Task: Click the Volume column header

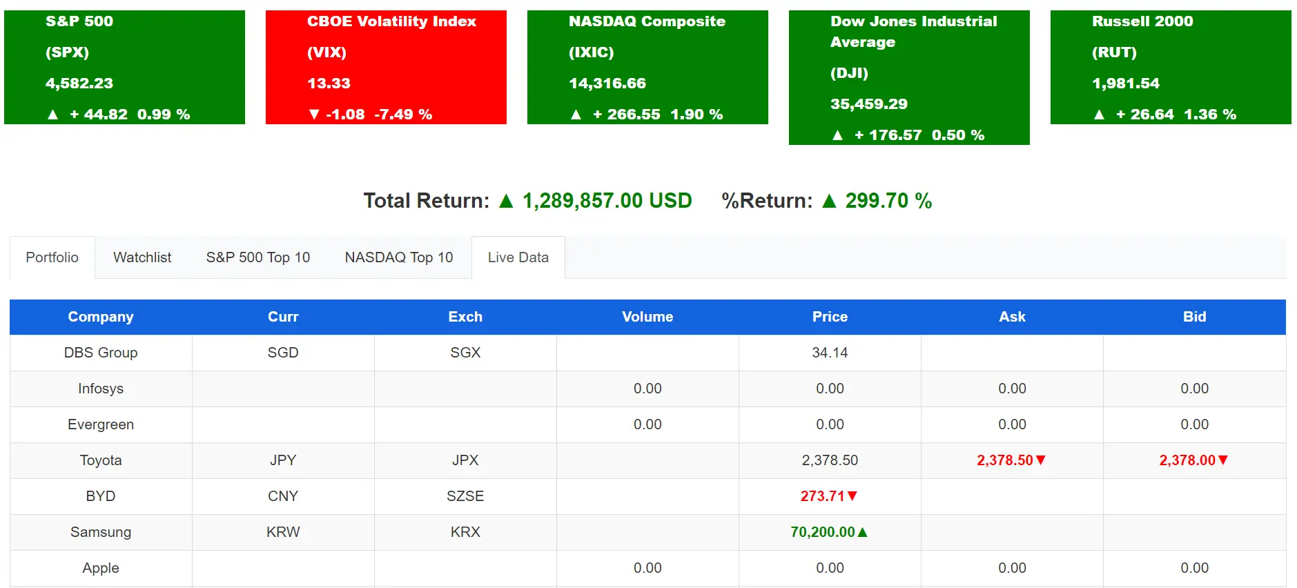Action: tap(647, 317)
